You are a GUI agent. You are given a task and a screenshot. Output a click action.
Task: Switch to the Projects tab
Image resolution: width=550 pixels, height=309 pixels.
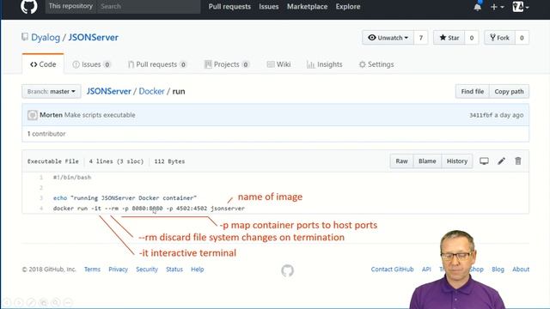tap(227, 64)
